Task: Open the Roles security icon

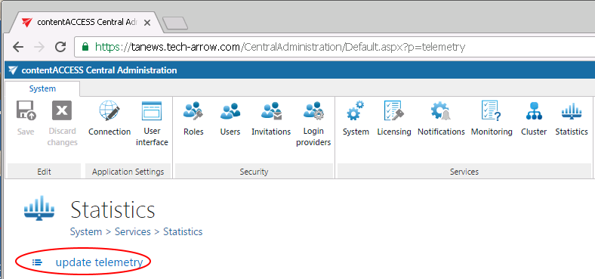Action: pyautogui.click(x=193, y=110)
